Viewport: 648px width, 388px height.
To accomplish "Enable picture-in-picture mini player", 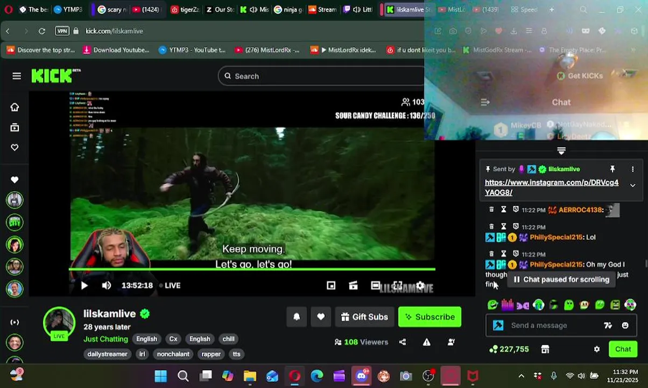I will point(331,286).
